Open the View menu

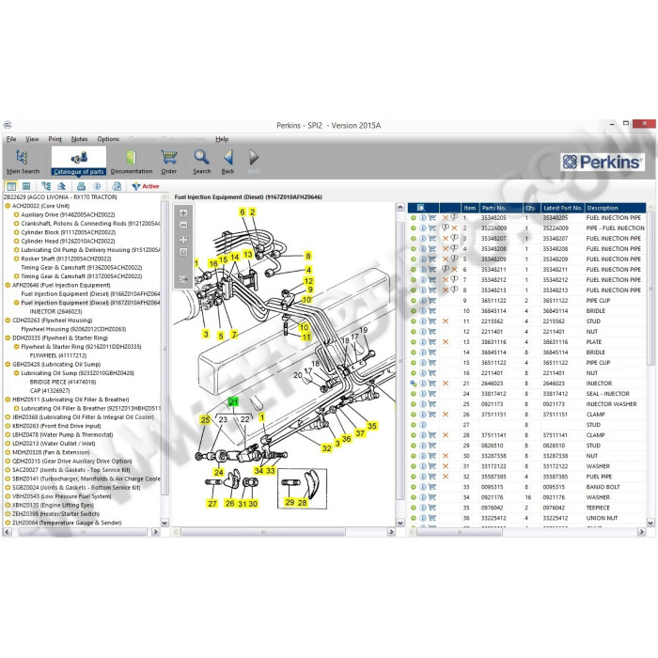point(32,139)
